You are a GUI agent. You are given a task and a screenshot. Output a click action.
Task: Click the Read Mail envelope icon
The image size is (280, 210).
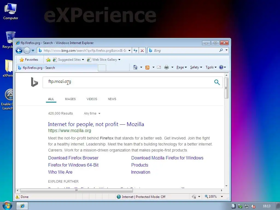coord(159,67)
